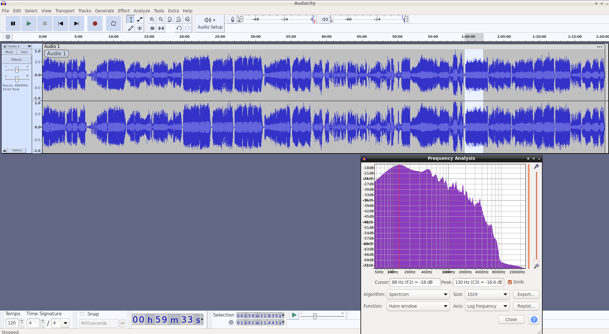Trim audio outside the selection
609x334 pixels.
coord(152,28)
